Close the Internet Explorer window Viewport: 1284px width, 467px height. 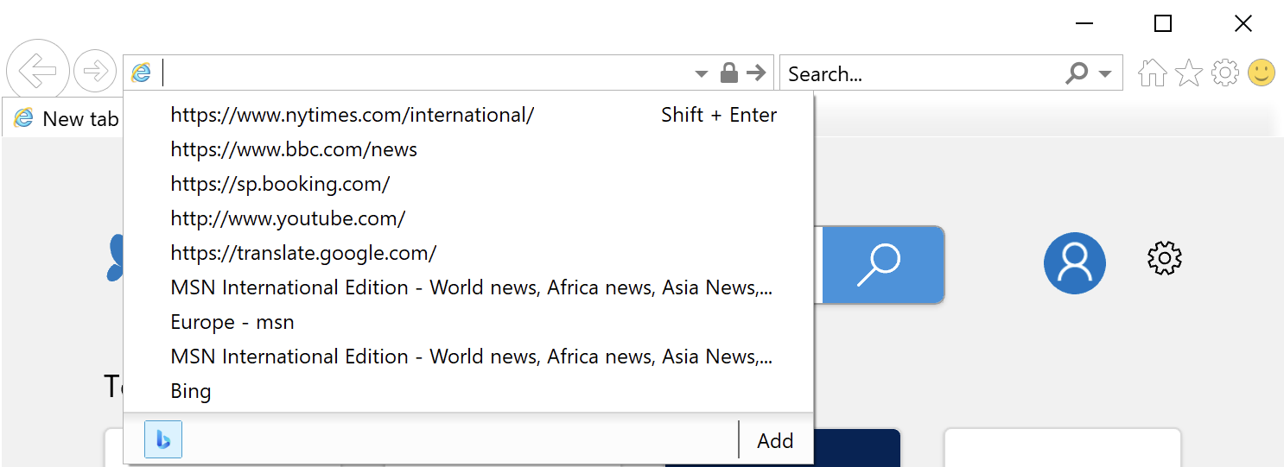point(1243,23)
